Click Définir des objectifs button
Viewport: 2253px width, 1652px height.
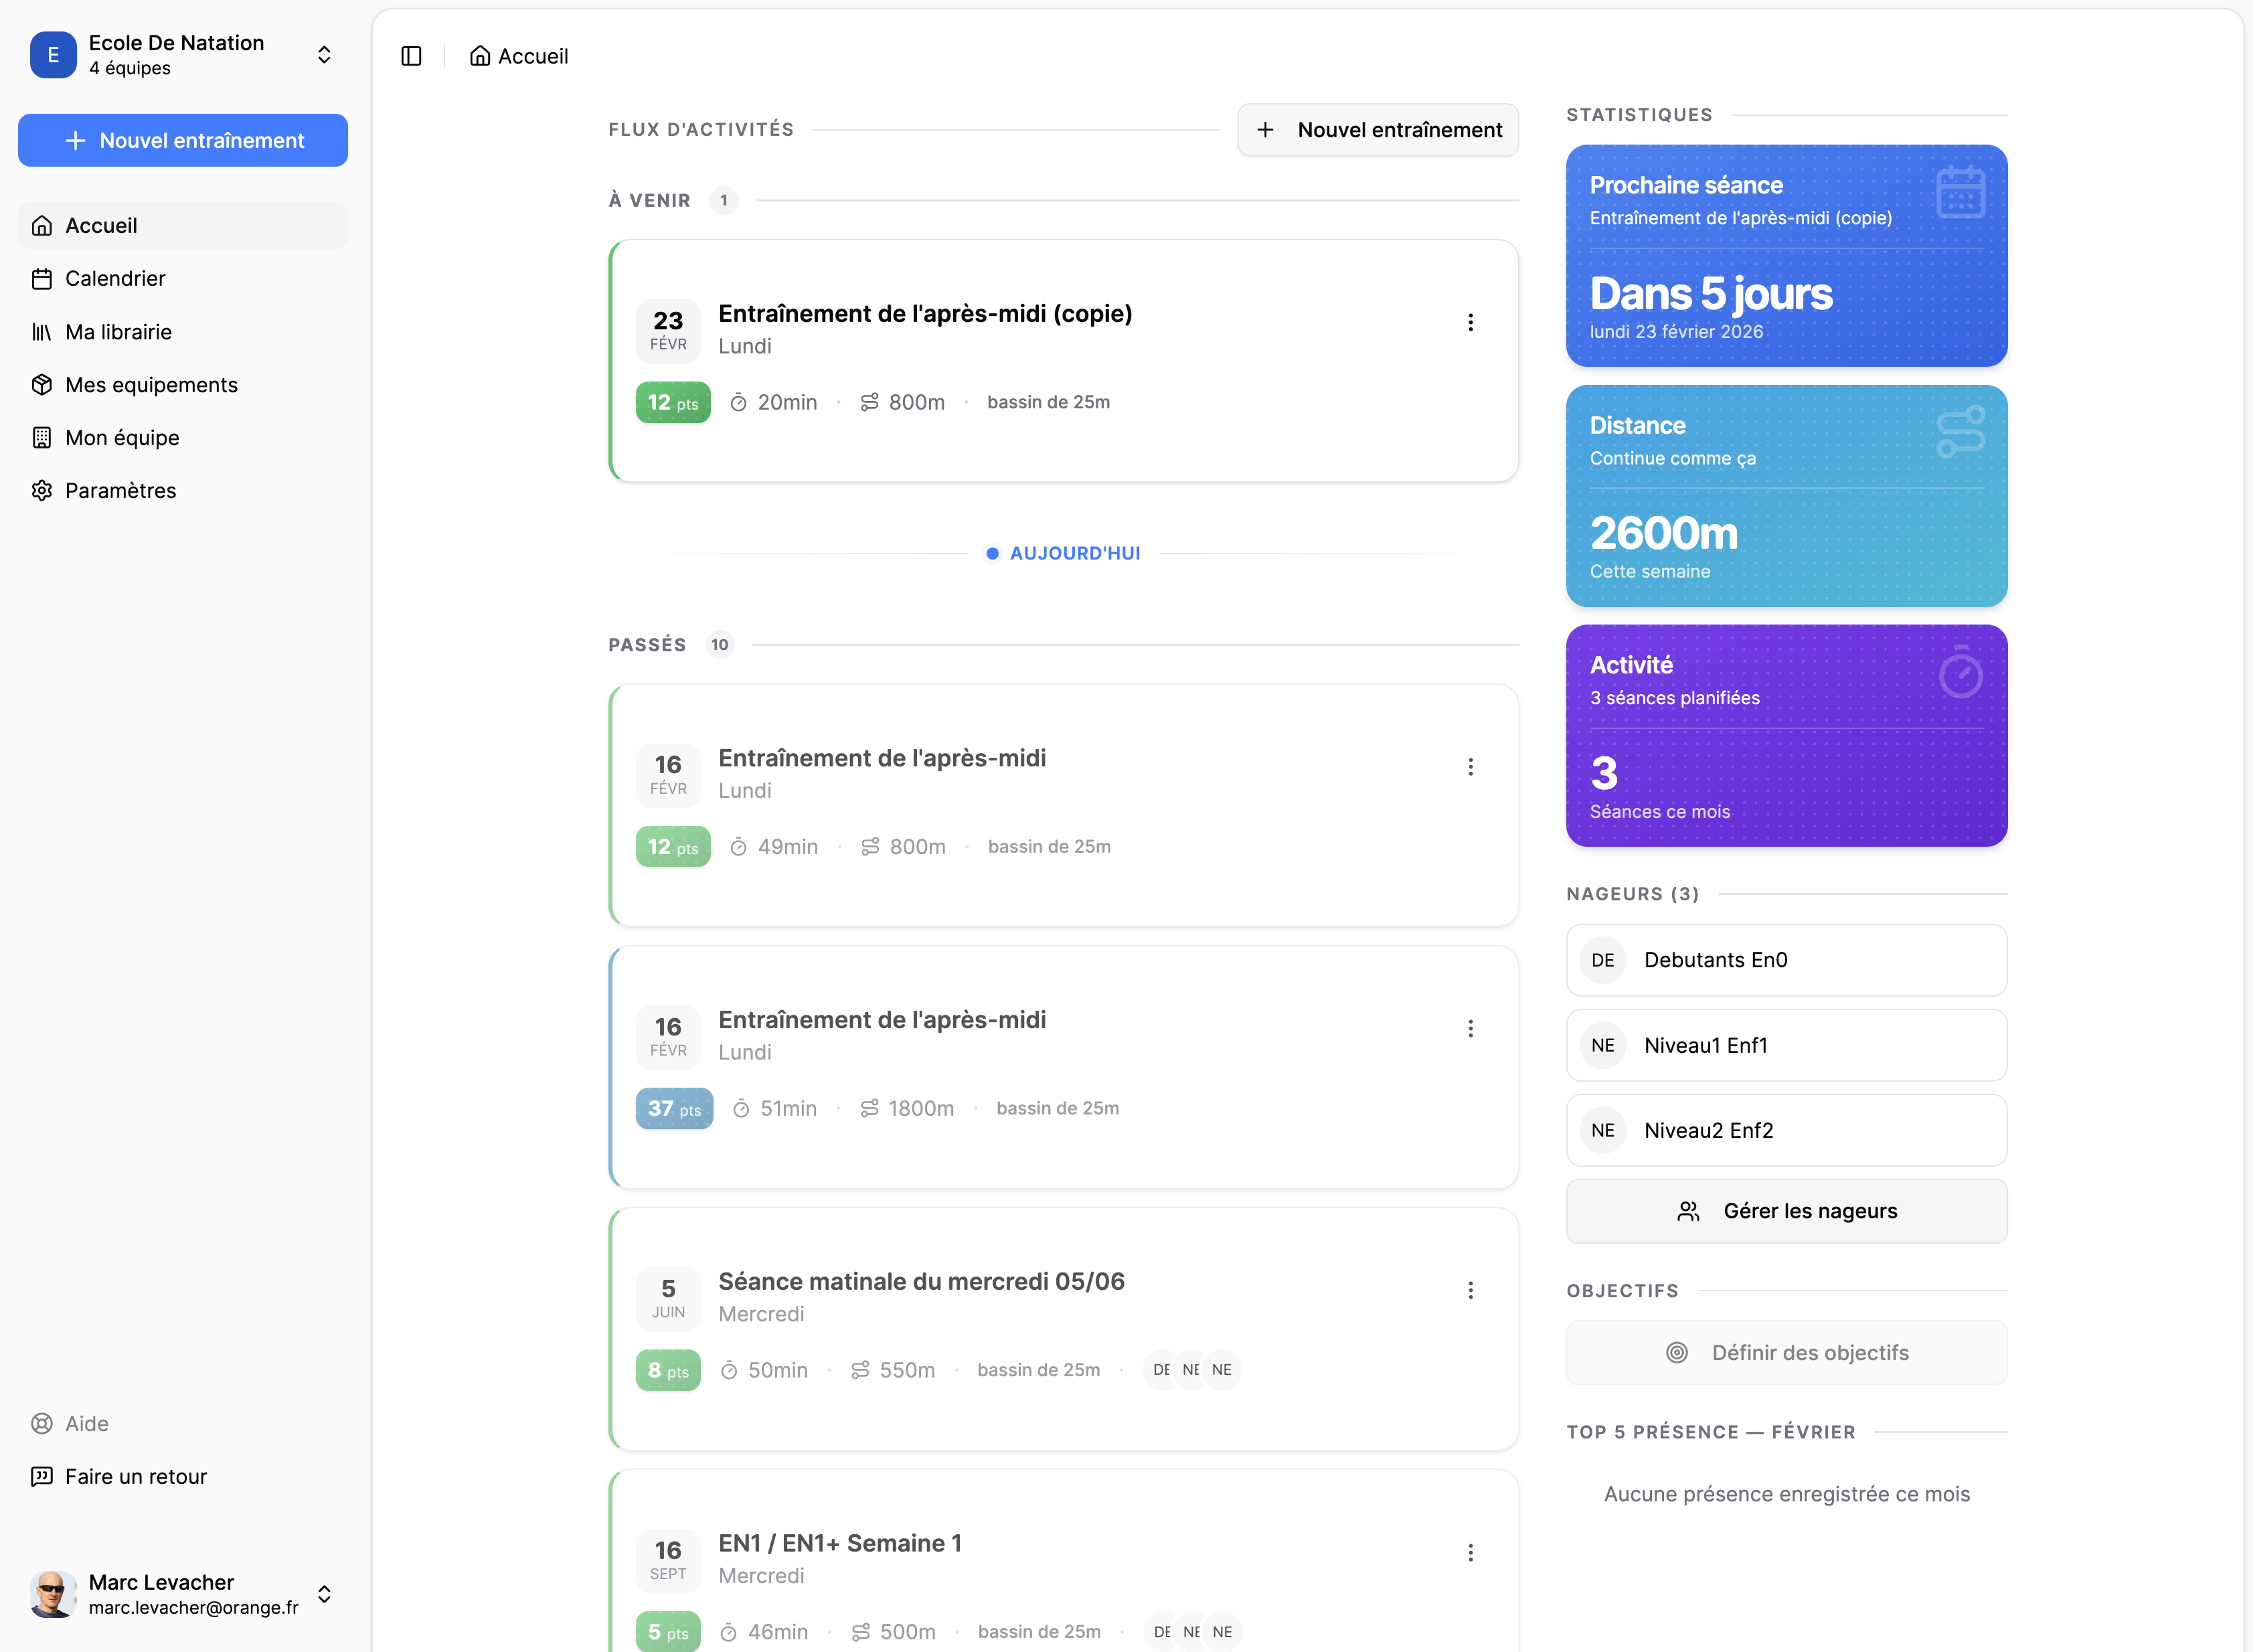pos(1786,1352)
